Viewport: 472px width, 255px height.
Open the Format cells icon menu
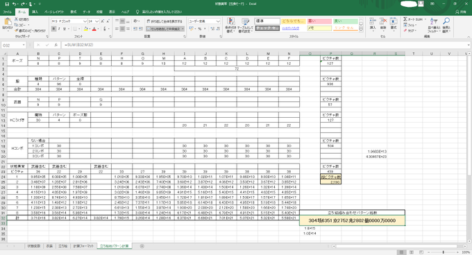point(394,24)
